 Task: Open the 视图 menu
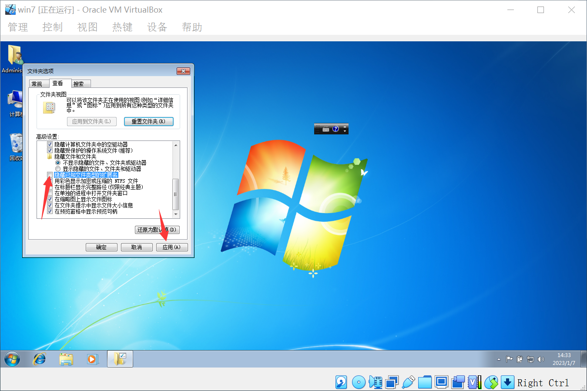point(87,27)
